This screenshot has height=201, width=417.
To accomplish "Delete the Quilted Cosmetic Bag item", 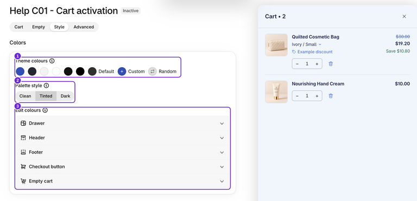I will (x=331, y=64).
